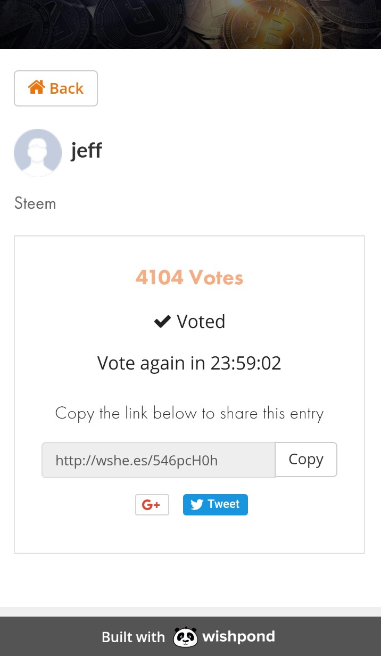Share entry via Google Plus icon
Viewport: 381px width, 656px height.
coord(152,505)
